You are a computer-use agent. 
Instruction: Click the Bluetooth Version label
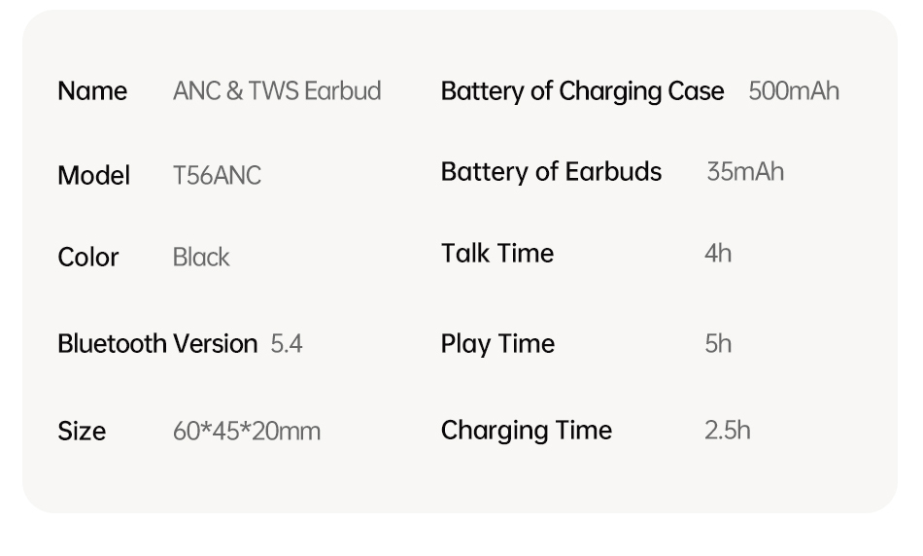click(x=157, y=344)
